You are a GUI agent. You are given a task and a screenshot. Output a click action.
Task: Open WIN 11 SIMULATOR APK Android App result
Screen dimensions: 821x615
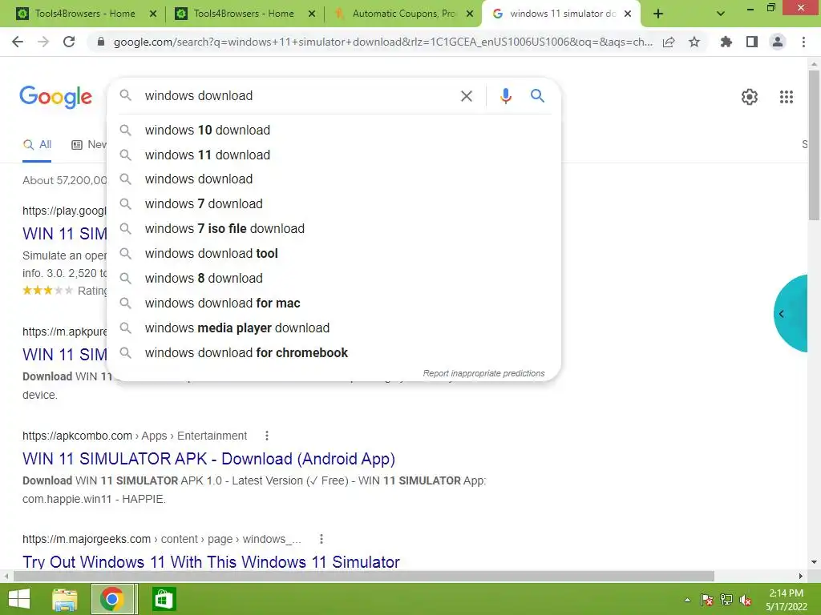coord(208,459)
